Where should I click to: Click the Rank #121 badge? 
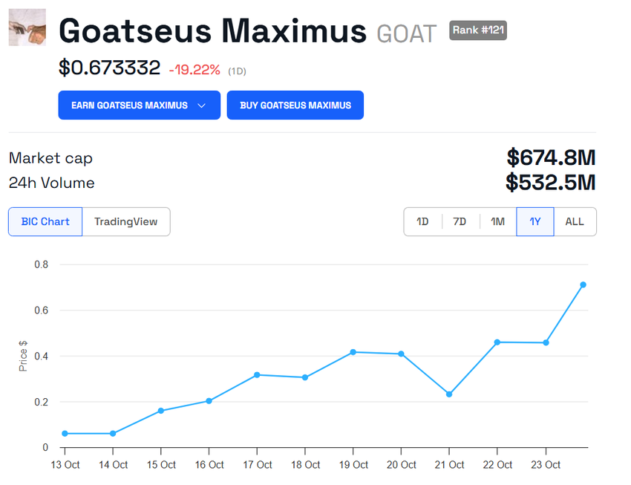[x=479, y=30]
